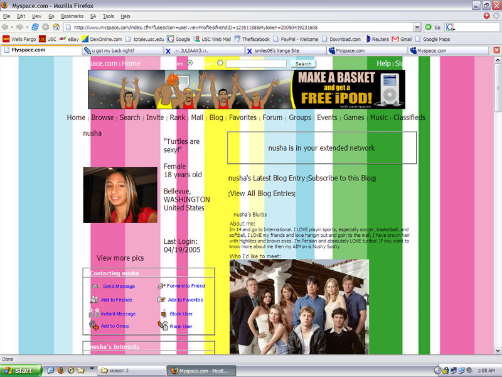502x377 pixels.
Task: Open the address bar history dropdown
Action: 417,27
